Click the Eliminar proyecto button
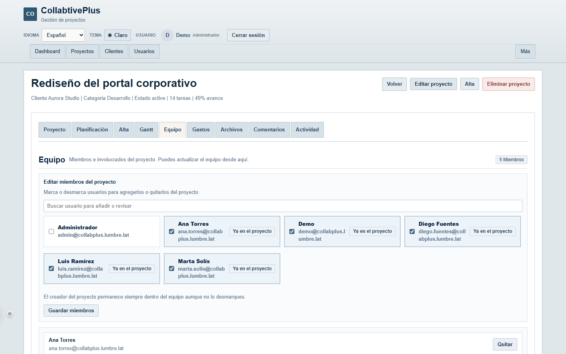This screenshot has height=354, width=566. tap(509, 84)
